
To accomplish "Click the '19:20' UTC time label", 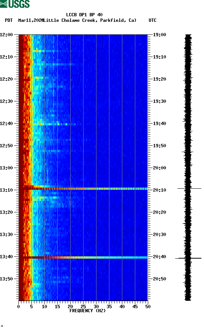I will (x=159, y=79).
